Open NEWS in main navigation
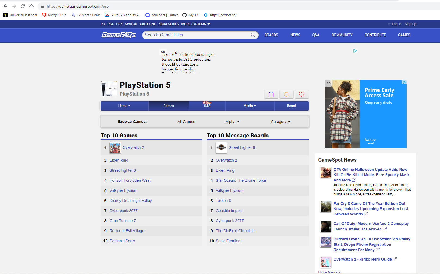 pos(295,35)
